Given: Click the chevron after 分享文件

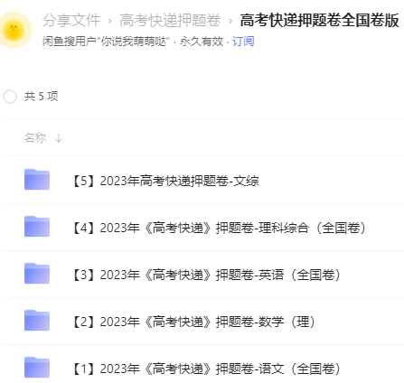Looking at the screenshot, I should (110, 21).
